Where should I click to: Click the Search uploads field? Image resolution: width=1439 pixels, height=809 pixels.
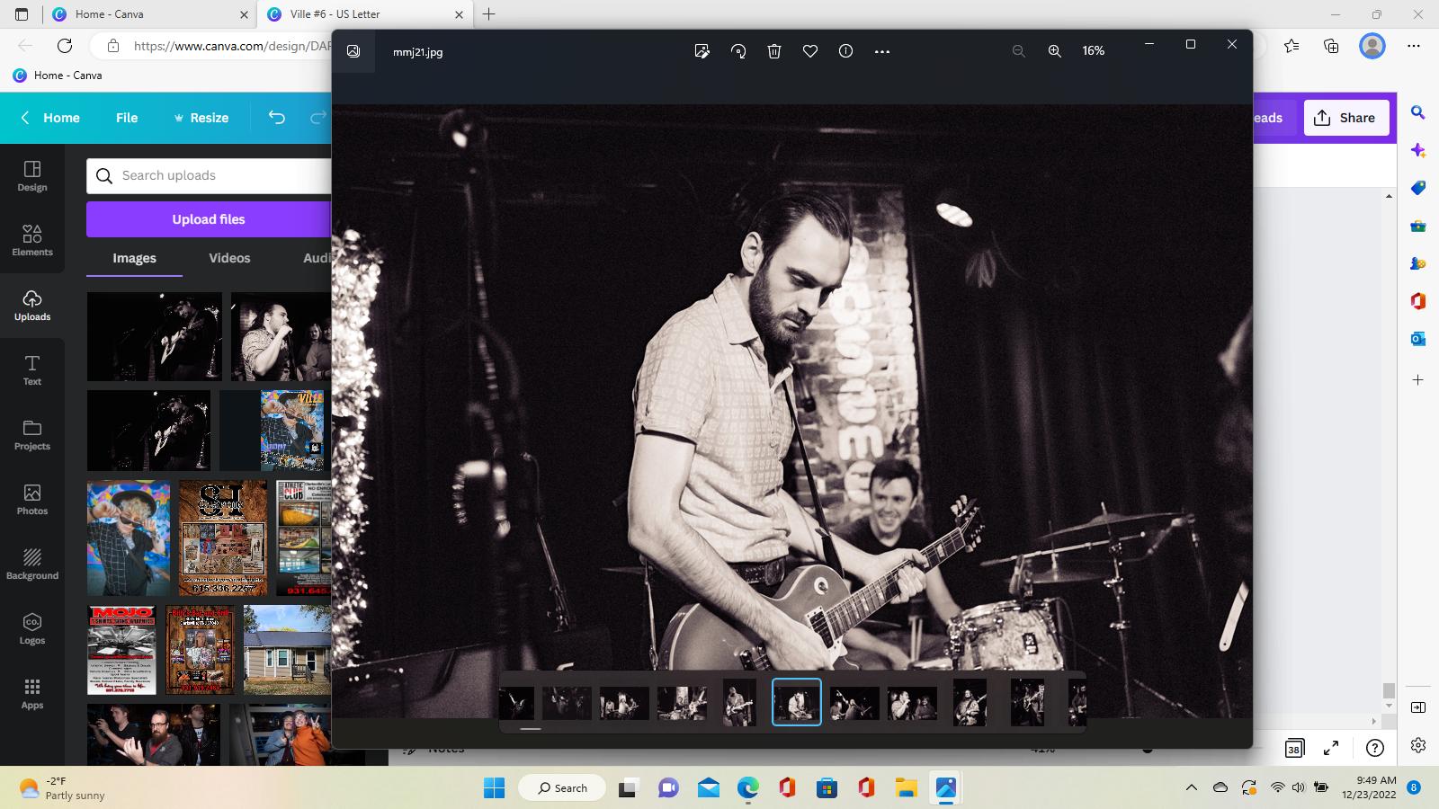[210, 176]
